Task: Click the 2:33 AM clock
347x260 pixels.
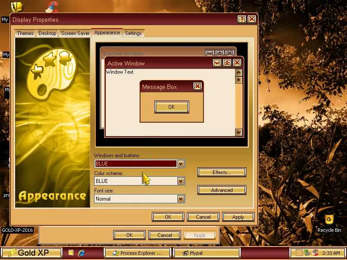Action: tap(331, 253)
